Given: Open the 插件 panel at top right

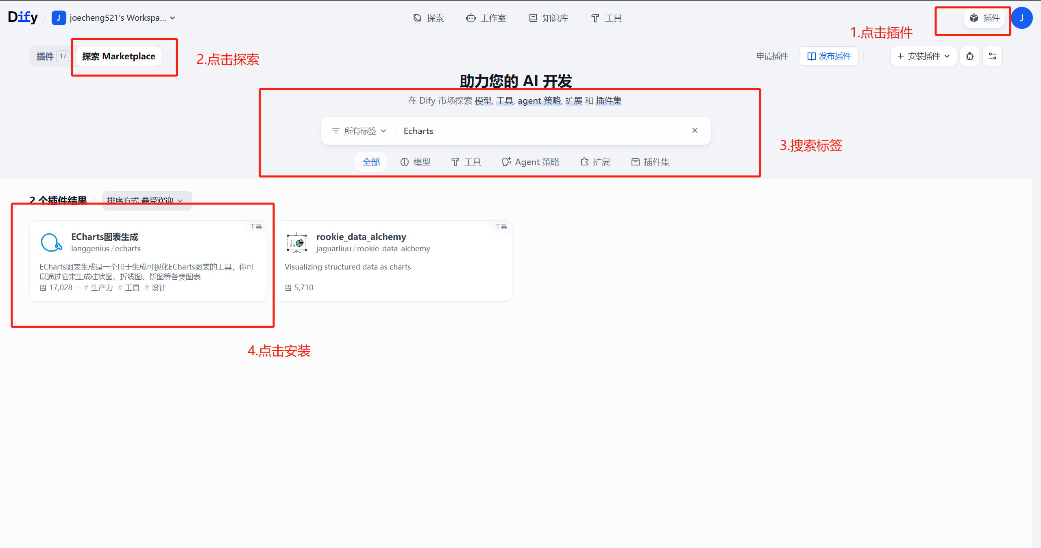Looking at the screenshot, I should pyautogui.click(x=984, y=18).
